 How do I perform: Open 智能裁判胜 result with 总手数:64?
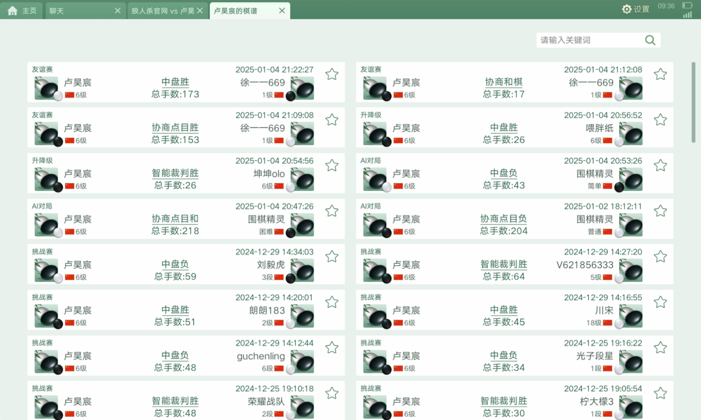coord(504,264)
